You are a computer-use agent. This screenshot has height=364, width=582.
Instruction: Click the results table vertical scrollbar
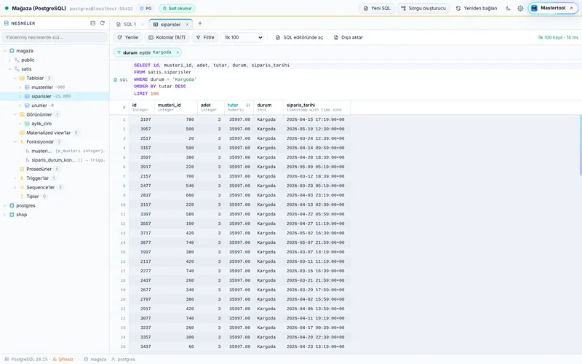click(x=580, y=145)
